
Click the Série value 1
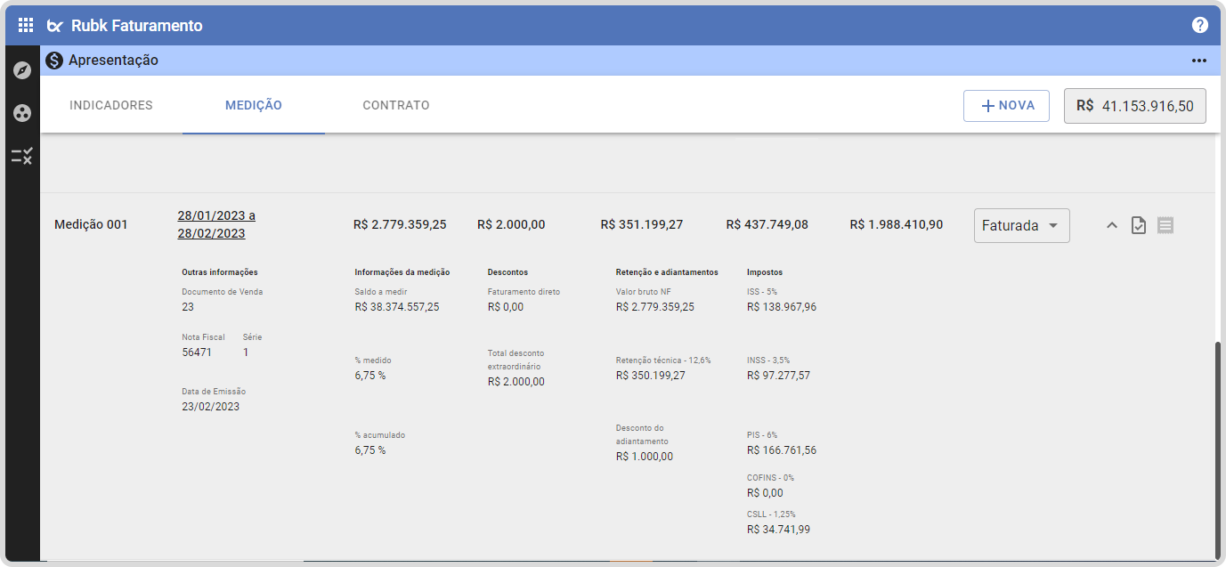coord(246,352)
